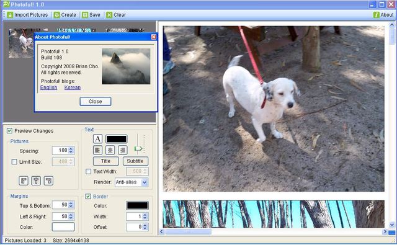This screenshot has width=397, height=245.
Task: Align pictures to the right icon
Action: 48,180
